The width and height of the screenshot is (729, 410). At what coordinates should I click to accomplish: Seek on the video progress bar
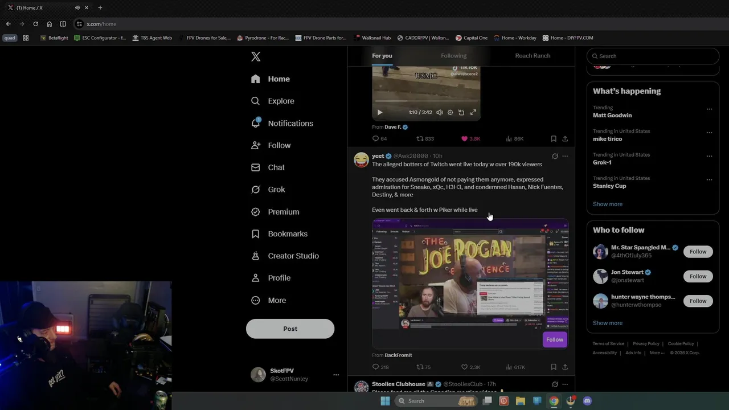(426, 101)
